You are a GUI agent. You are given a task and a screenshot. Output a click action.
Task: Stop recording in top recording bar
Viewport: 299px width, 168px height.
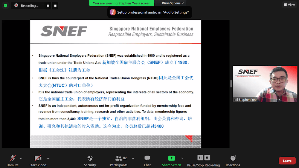[x=55, y=6]
